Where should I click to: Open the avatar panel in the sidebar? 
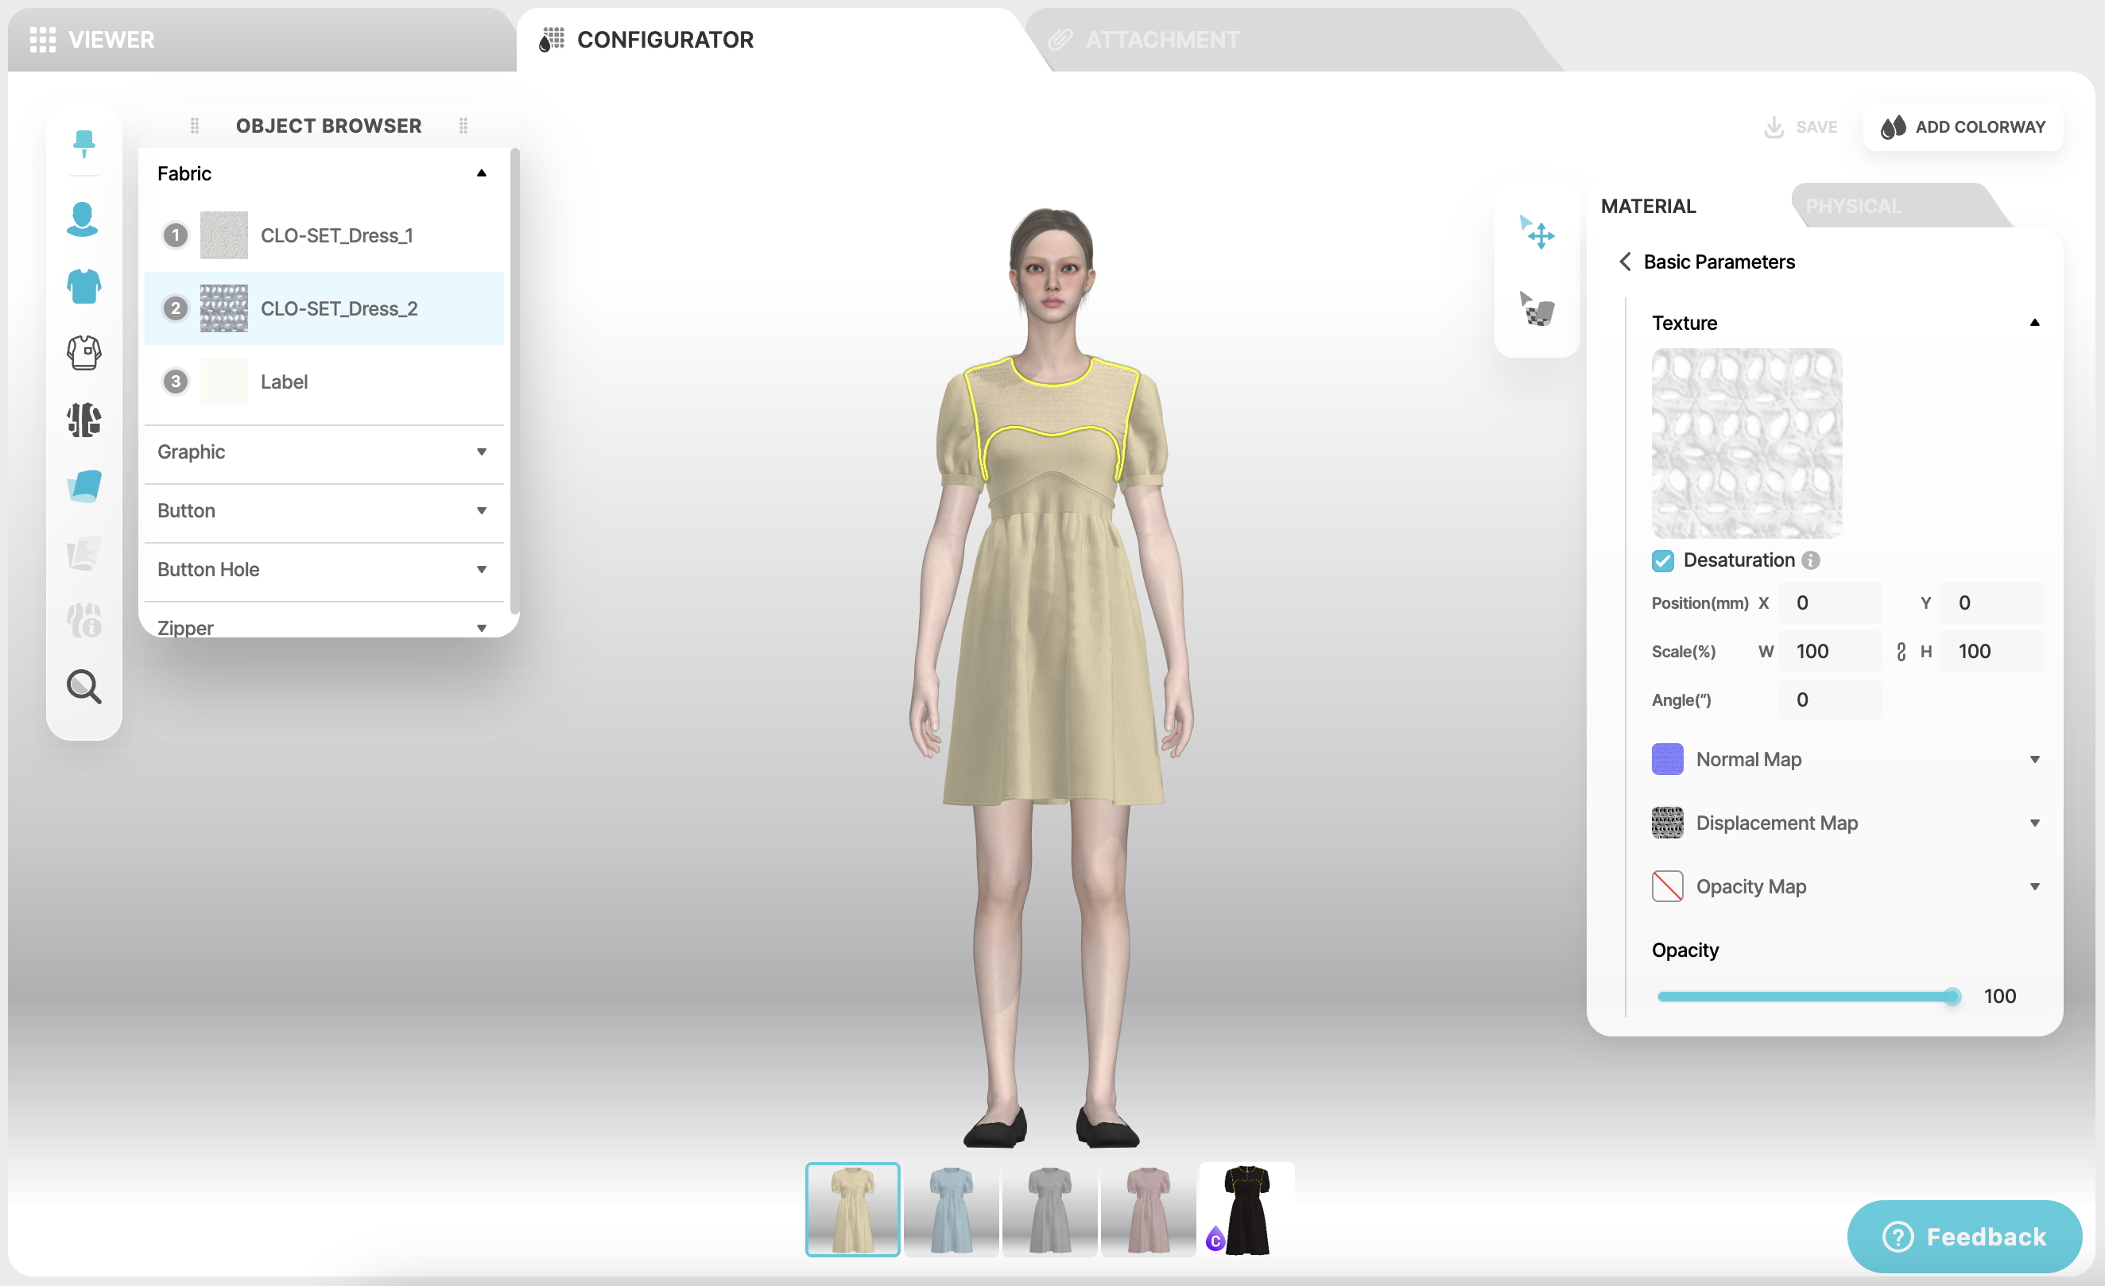[x=83, y=219]
